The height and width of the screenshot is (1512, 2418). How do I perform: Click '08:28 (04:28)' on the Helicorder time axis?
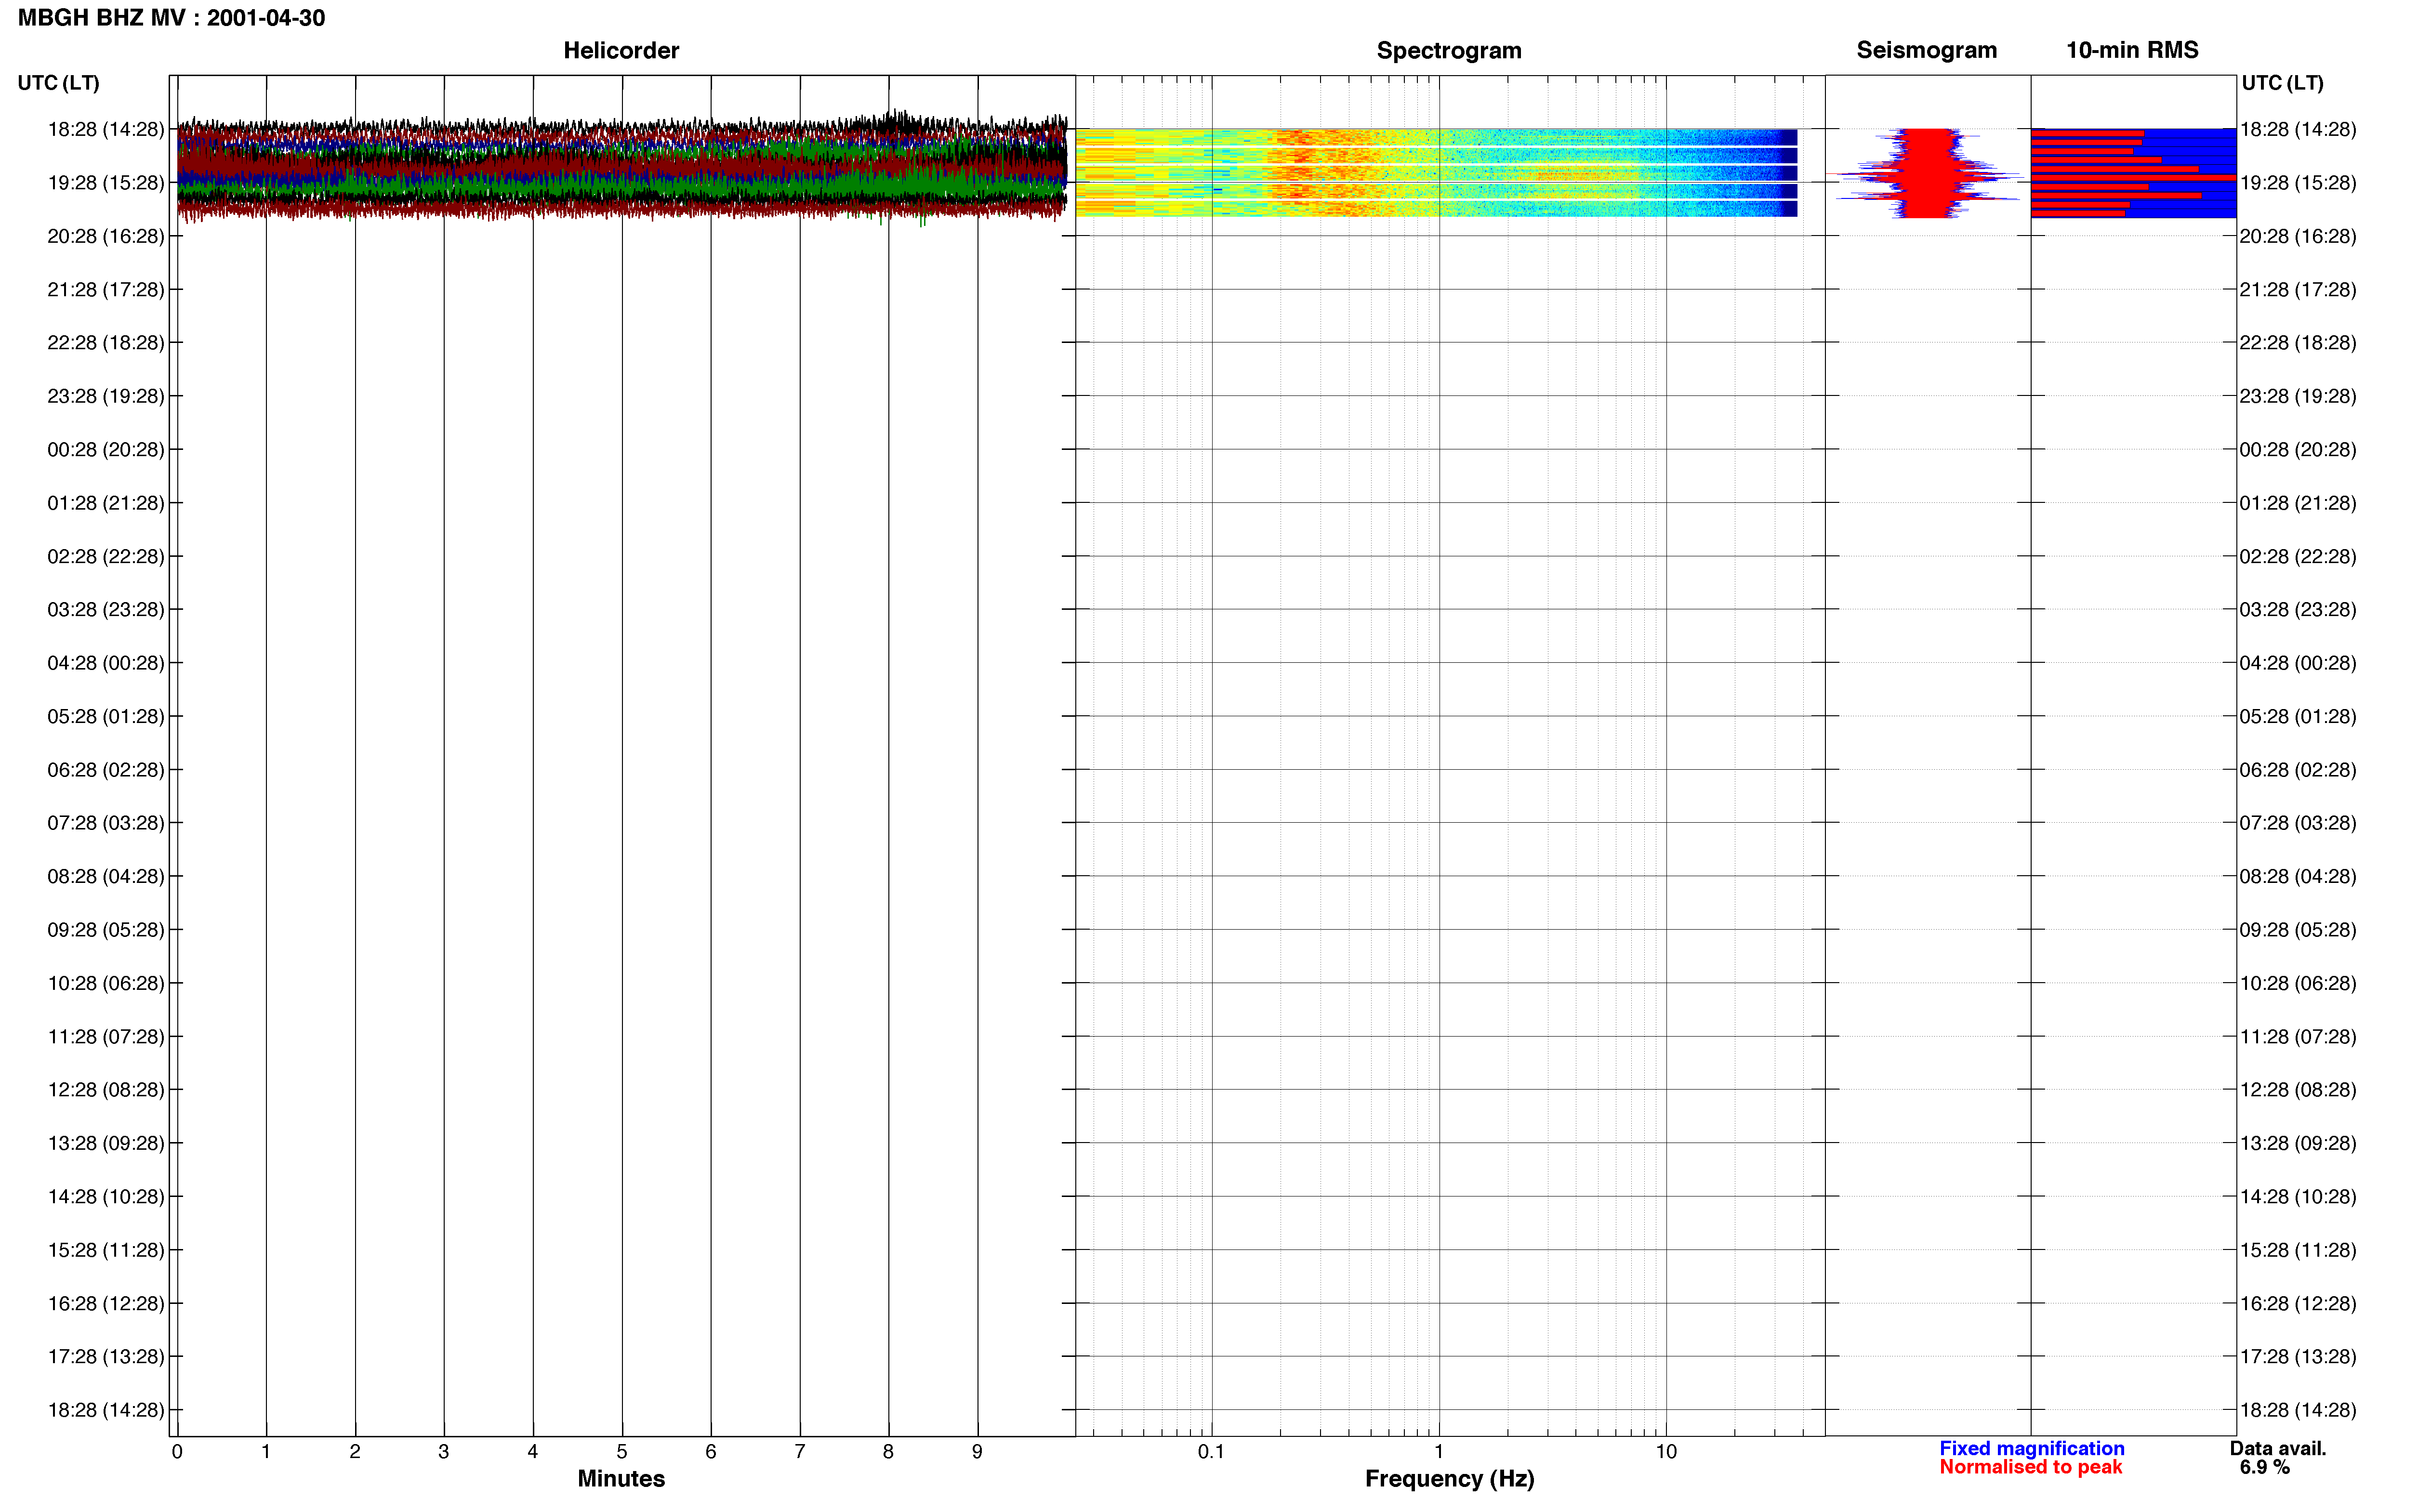tap(106, 876)
